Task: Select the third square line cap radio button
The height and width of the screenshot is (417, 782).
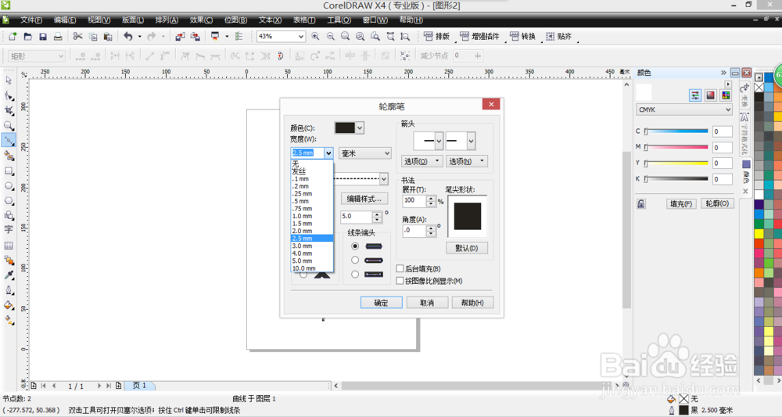Action: click(355, 274)
